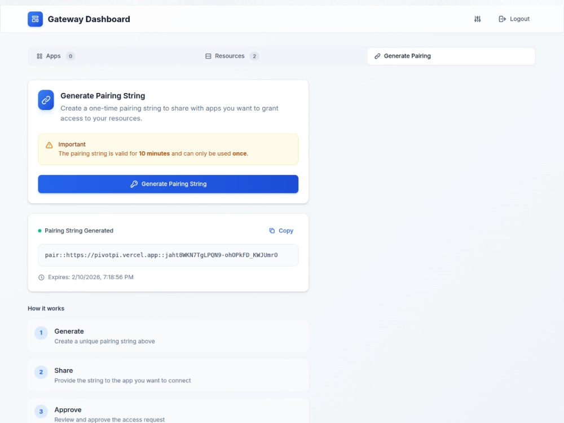Click the clock icon next to Expires

[x=41, y=277]
